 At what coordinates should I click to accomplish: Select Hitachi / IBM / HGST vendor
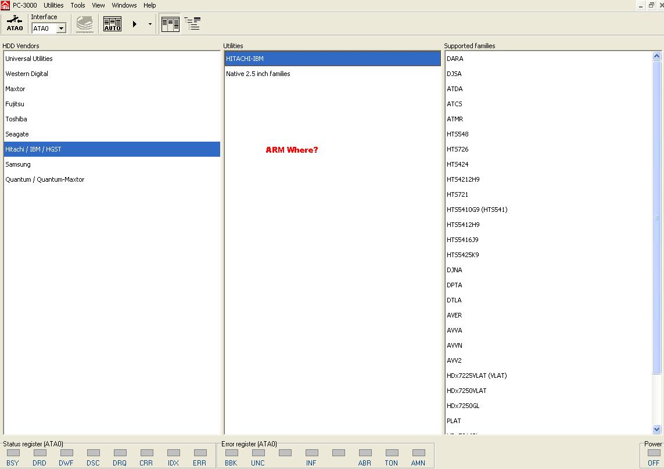(x=112, y=149)
